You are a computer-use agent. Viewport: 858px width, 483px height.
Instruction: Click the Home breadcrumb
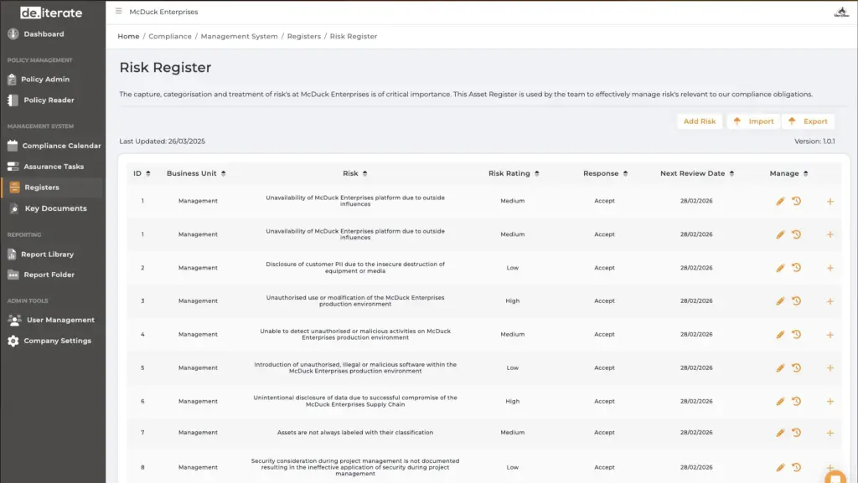128,36
